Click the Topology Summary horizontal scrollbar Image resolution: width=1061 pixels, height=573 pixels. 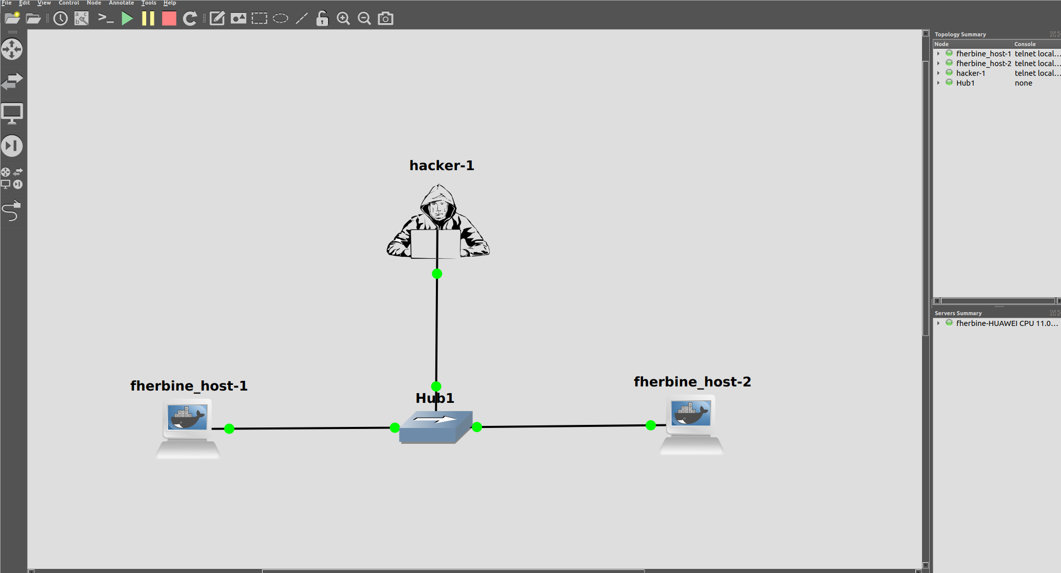tap(997, 301)
